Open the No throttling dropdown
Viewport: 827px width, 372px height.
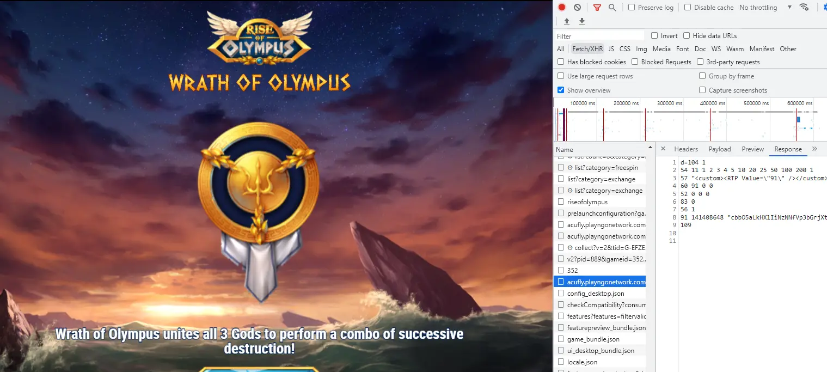[765, 8]
